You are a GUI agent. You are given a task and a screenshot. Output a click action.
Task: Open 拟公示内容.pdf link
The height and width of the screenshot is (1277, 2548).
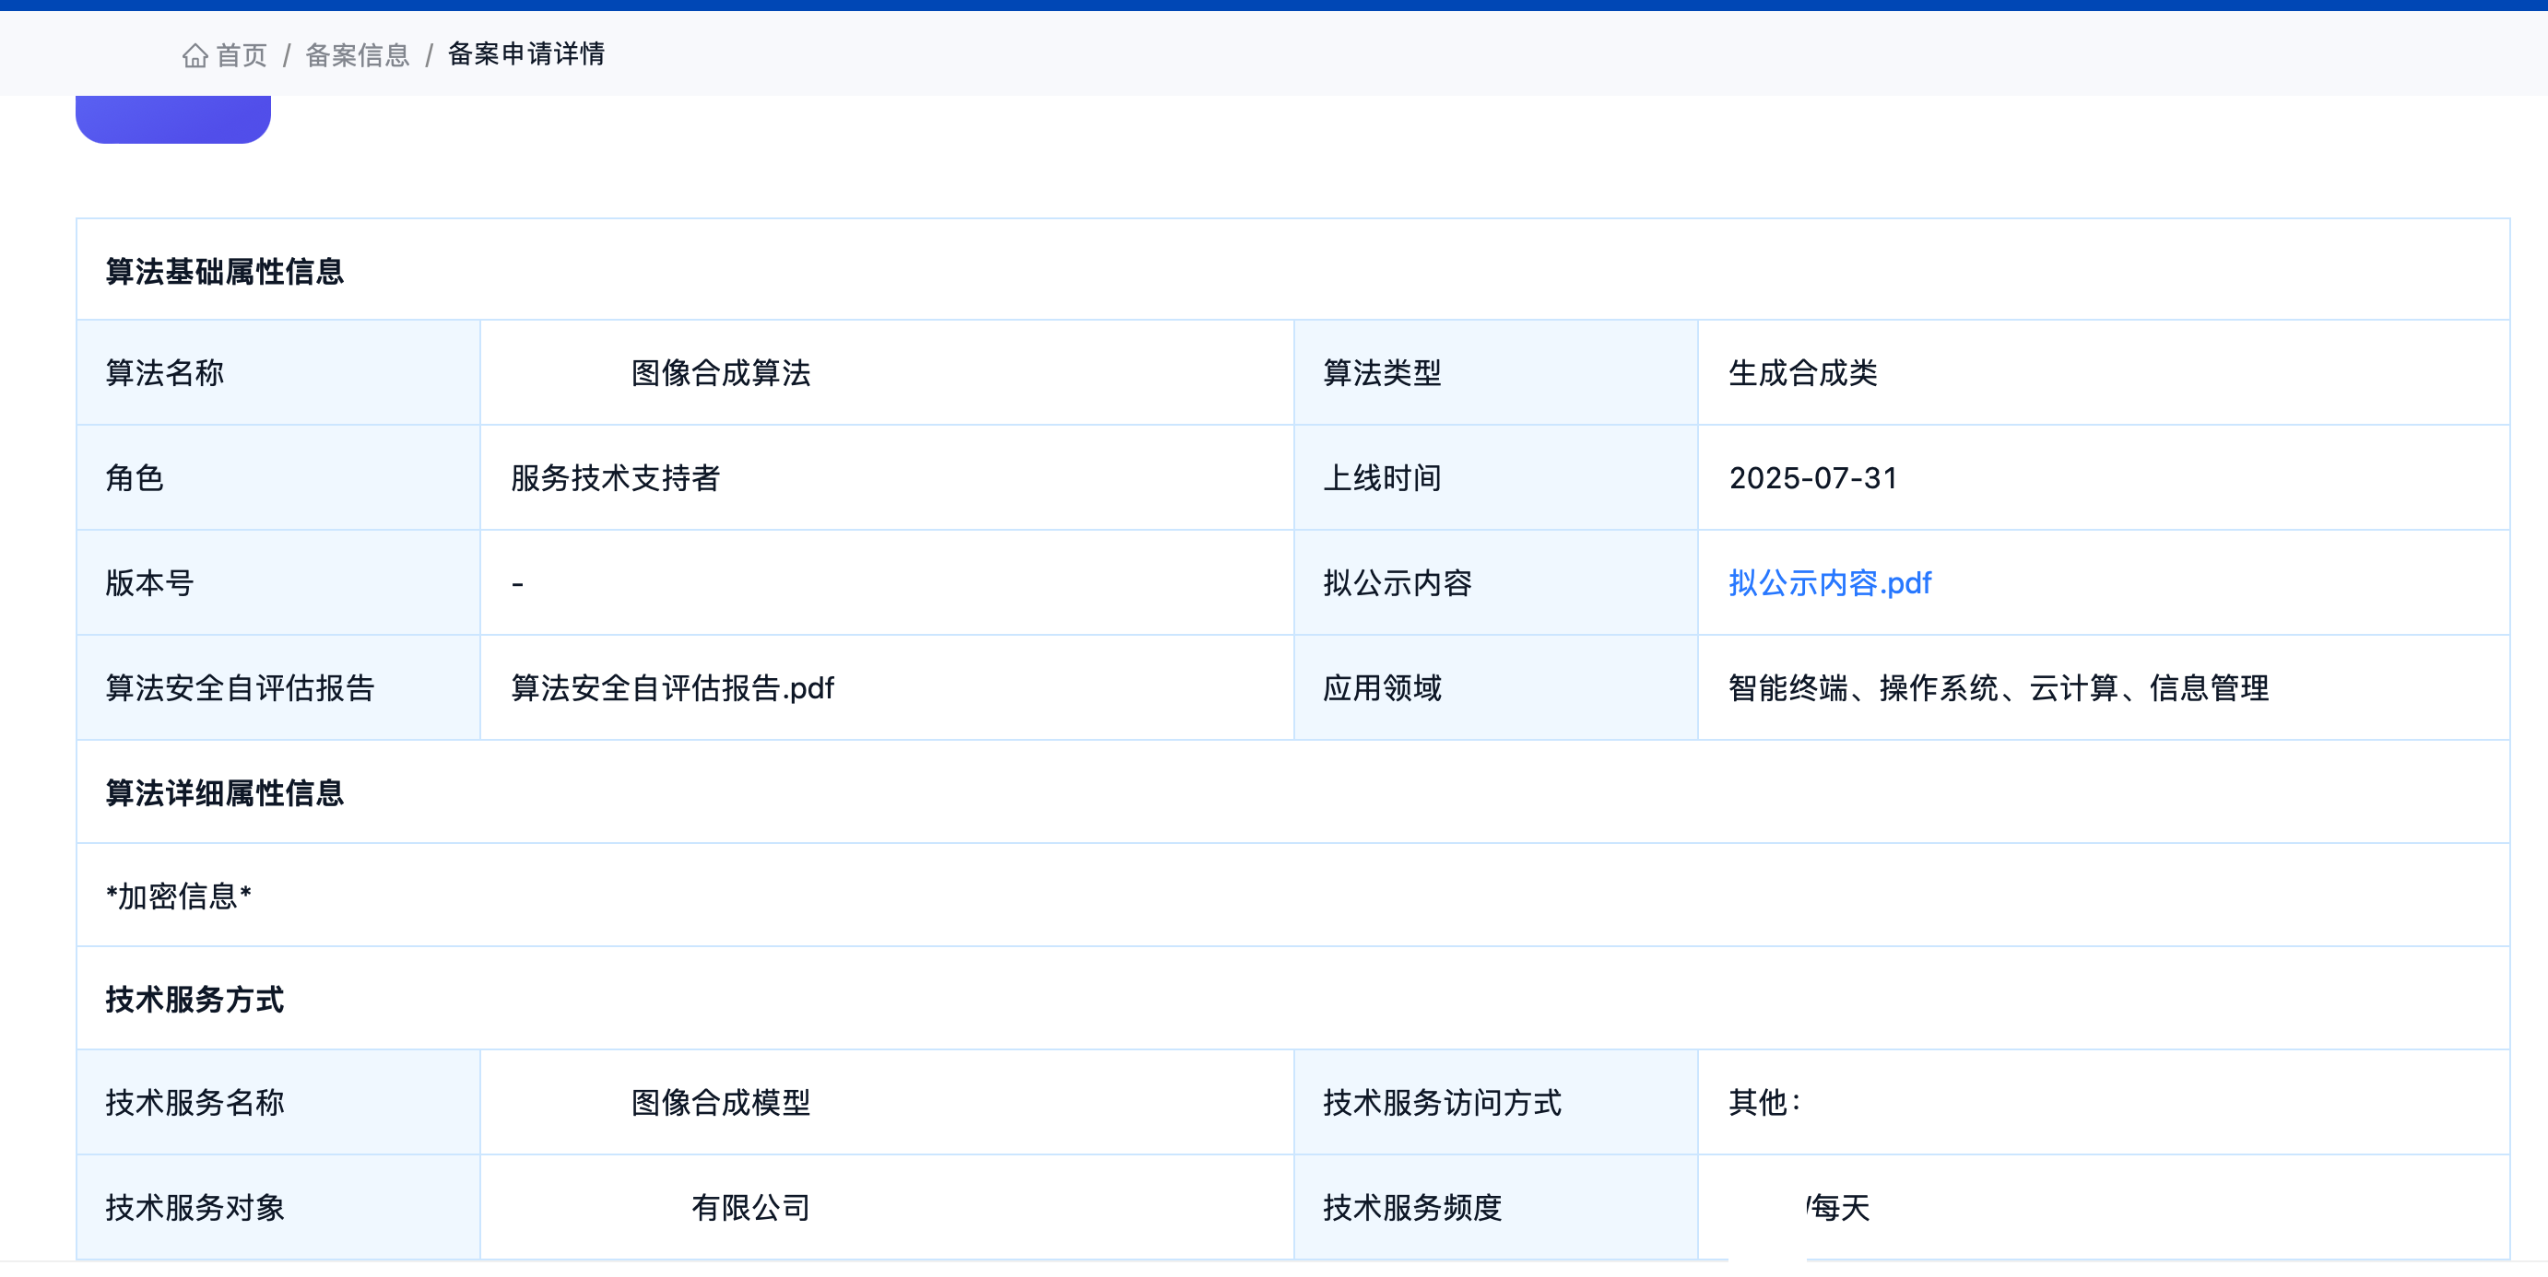tap(1829, 583)
